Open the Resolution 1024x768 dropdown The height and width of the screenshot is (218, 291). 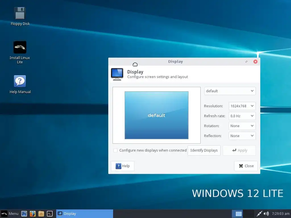click(242, 106)
